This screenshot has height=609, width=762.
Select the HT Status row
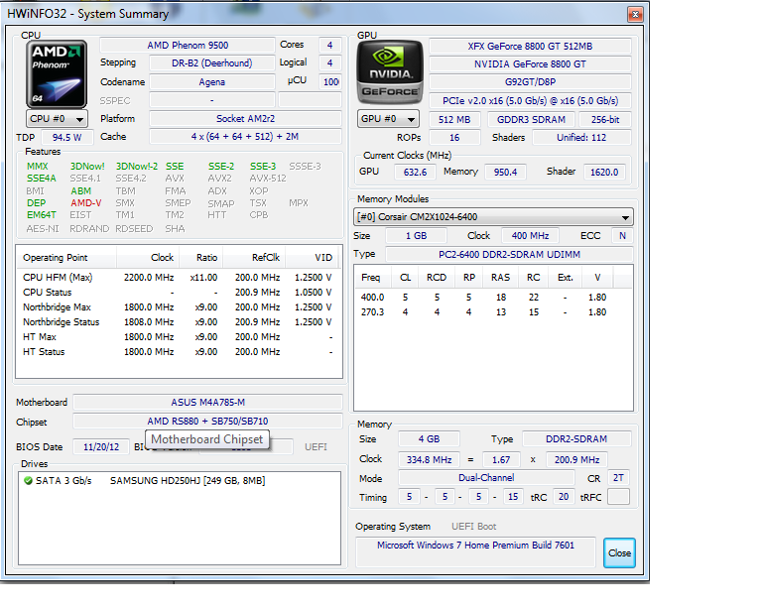coord(179,351)
